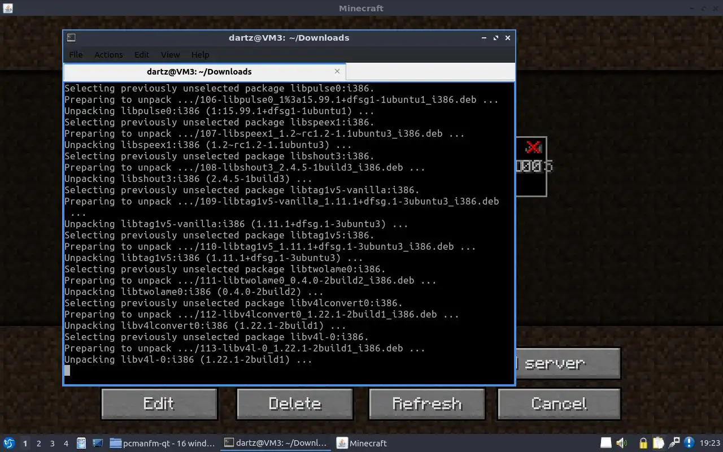This screenshot has width=723, height=452.
Task: Click the lock tray icon
Action: [643, 443]
